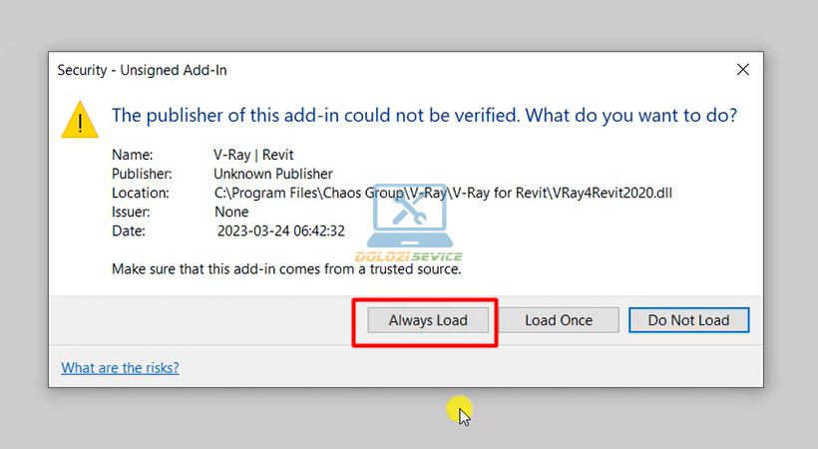Choose Do Not Load
The height and width of the screenshot is (449, 818).
coord(688,320)
